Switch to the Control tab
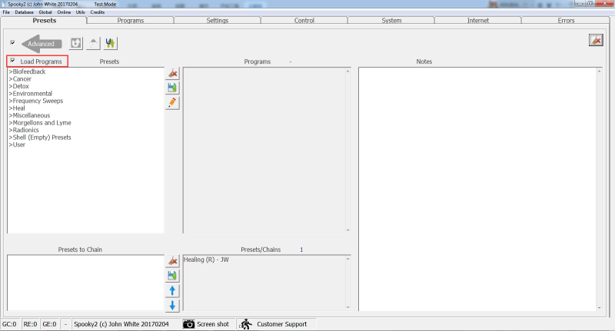 pyautogui.click(x=304, y=21)
